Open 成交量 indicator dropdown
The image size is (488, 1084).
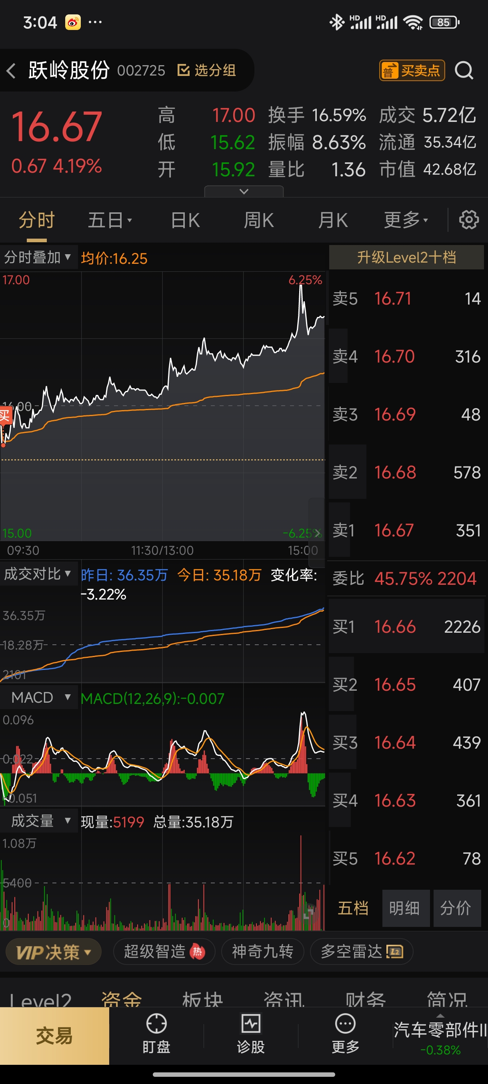click(39, 821)
